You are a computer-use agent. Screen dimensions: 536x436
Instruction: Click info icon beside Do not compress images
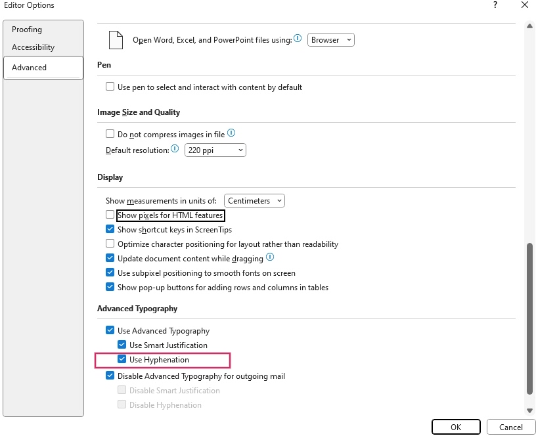tap(231, 133)
